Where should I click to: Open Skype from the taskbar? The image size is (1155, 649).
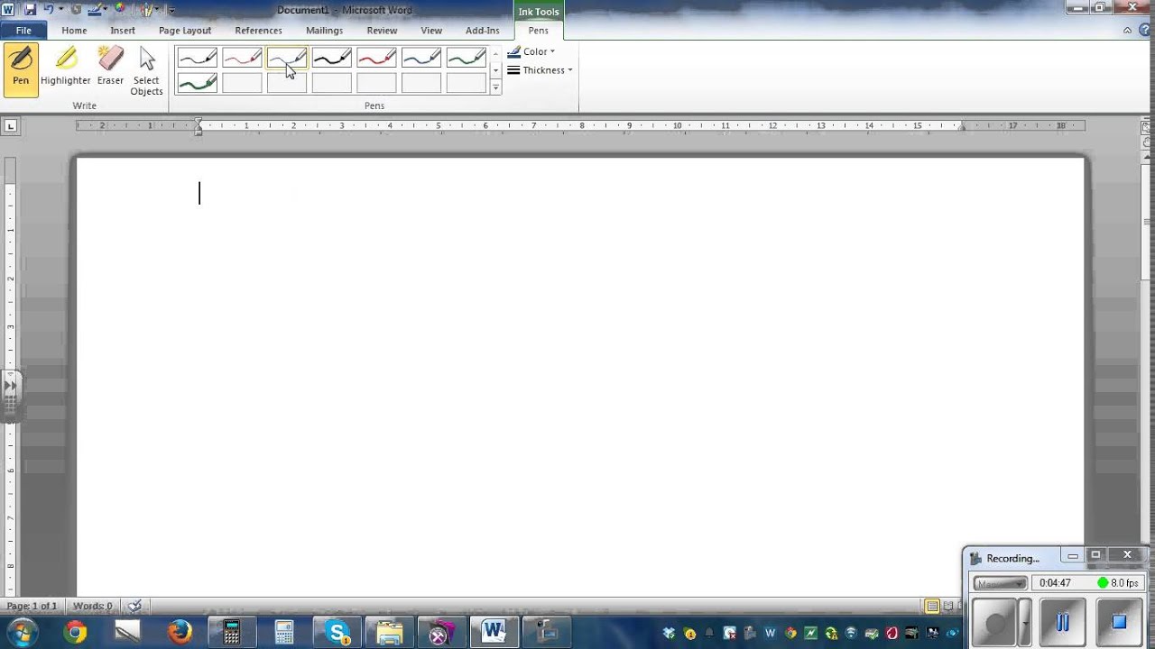tap(337, 633)
